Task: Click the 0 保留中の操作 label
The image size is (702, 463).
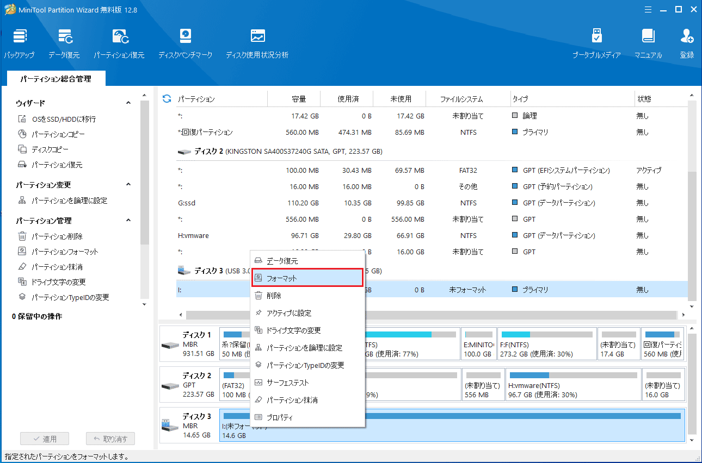Action: 37,316
